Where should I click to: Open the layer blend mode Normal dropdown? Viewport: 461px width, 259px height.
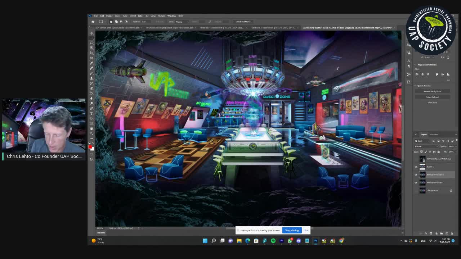click(x=426, y=146)
